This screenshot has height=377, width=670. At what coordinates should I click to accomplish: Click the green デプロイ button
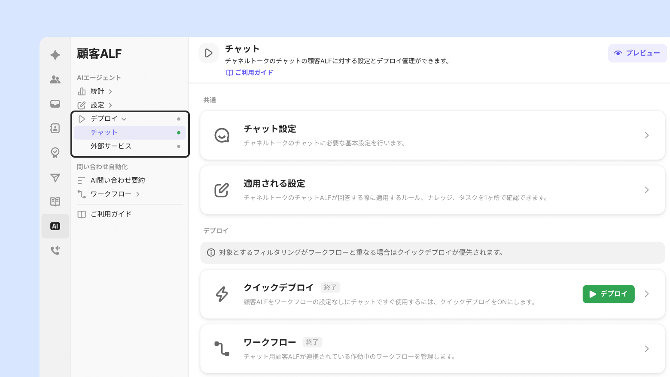(608, 294)
